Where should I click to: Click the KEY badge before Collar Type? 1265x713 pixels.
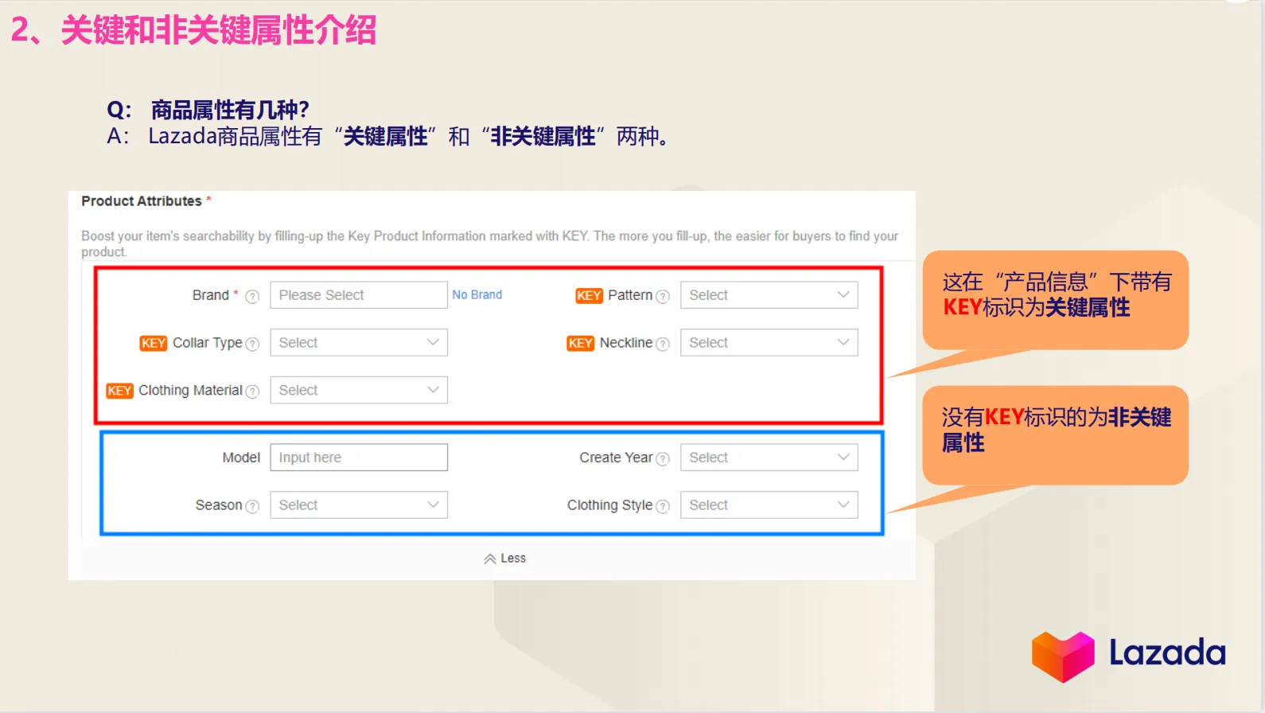tap(154, 343)
